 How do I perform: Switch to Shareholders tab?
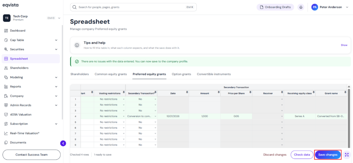pyautogui.click(x=80, y=74)
